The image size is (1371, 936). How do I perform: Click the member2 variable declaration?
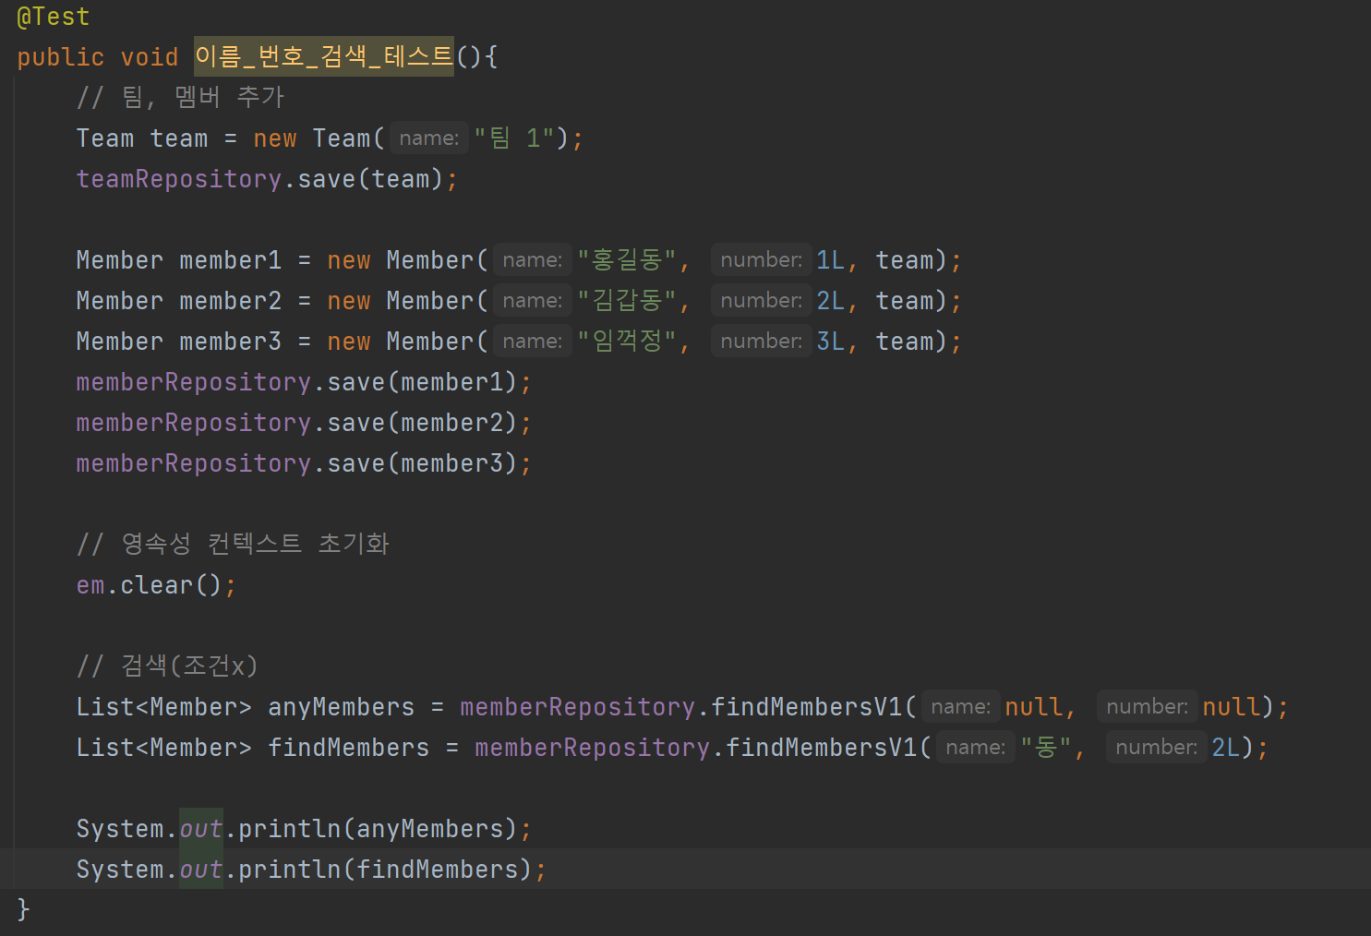coord(230,301)
